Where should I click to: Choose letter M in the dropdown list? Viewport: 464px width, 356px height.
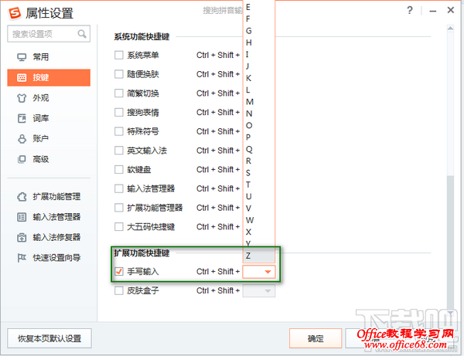click(x=259, y=102)
